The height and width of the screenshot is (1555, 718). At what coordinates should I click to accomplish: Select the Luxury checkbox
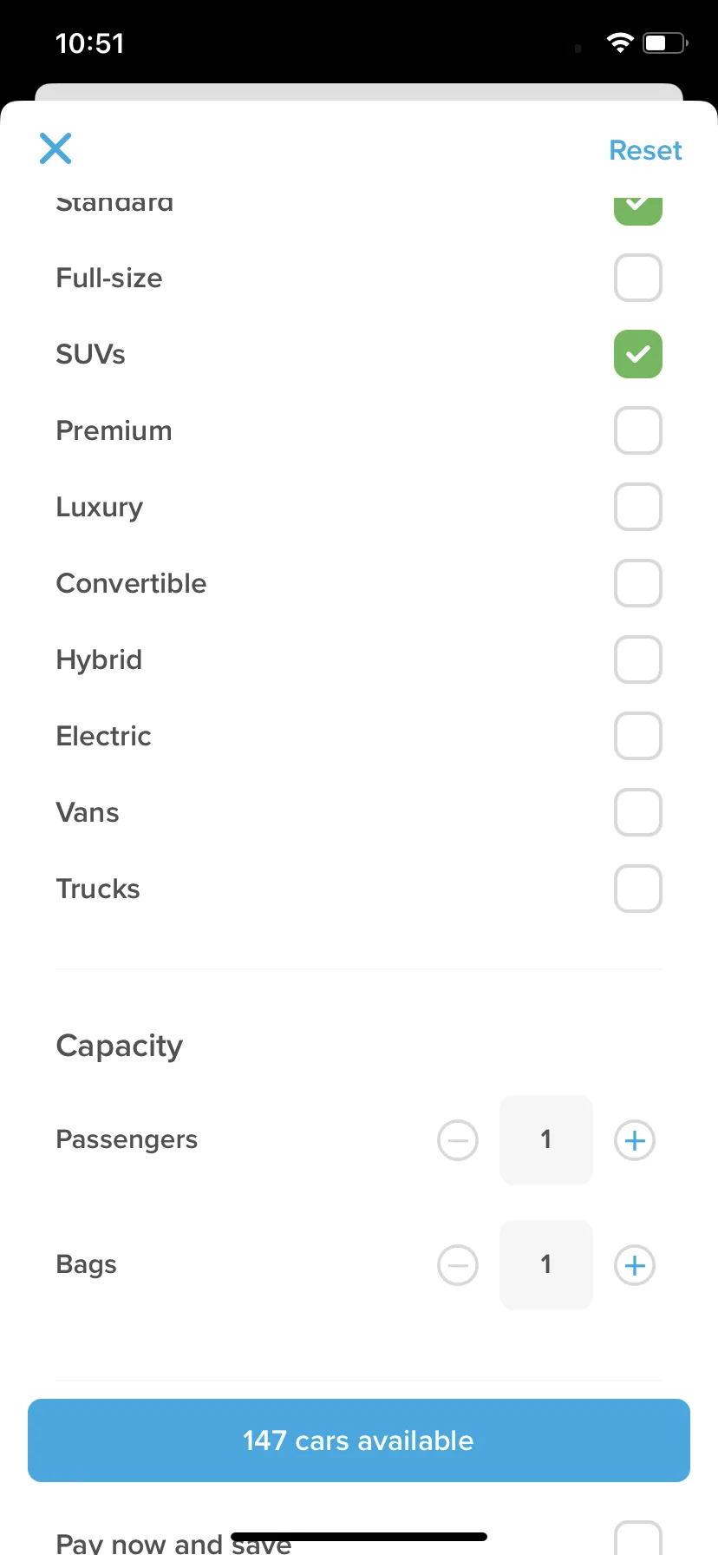coord(638,507)
